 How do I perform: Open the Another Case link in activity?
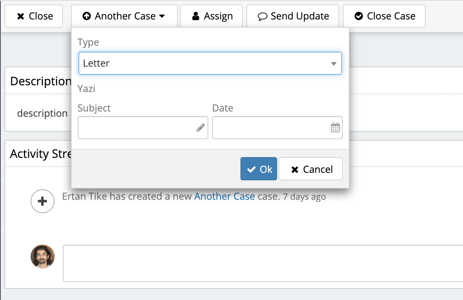pyautogui.click(x=224, y=196)
